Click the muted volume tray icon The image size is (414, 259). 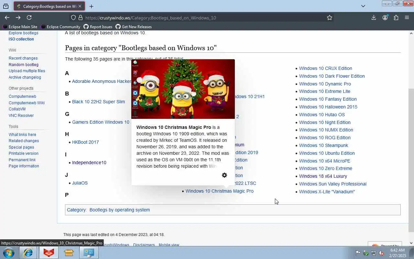[x=381, y=253]
